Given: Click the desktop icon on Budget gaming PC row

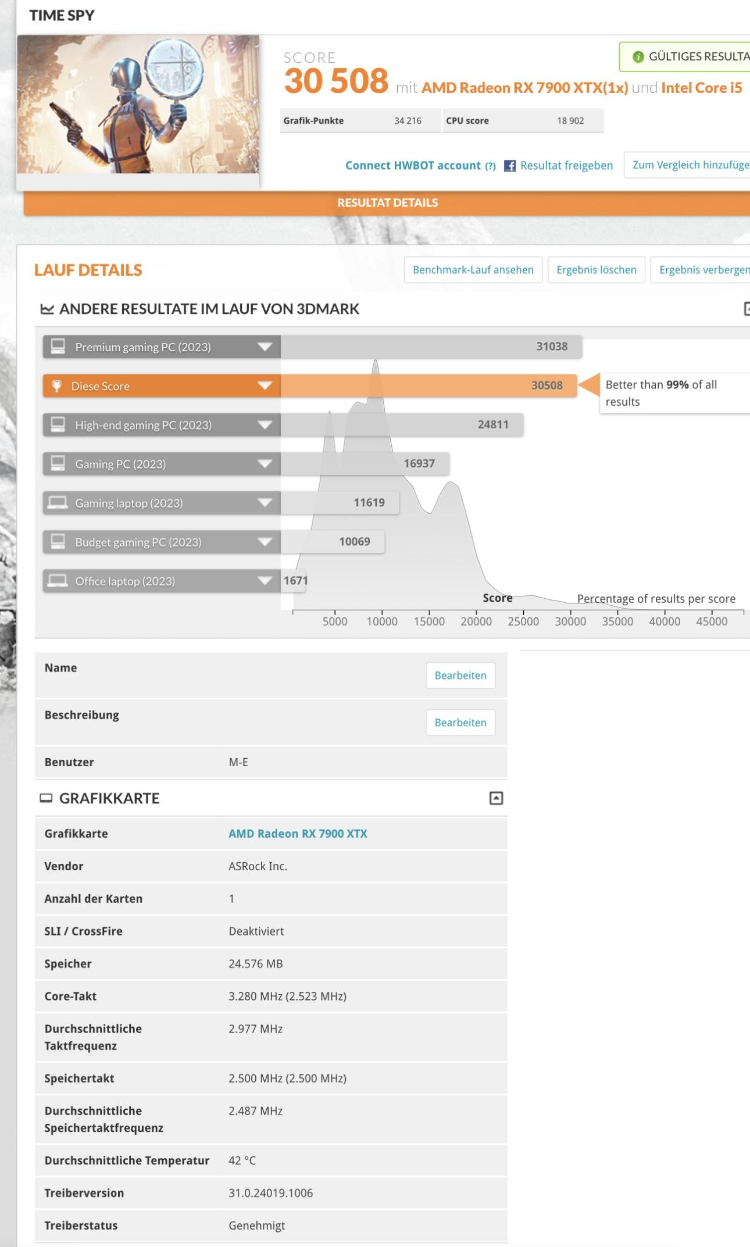Looking at the screenshot, I should (58, 541).
